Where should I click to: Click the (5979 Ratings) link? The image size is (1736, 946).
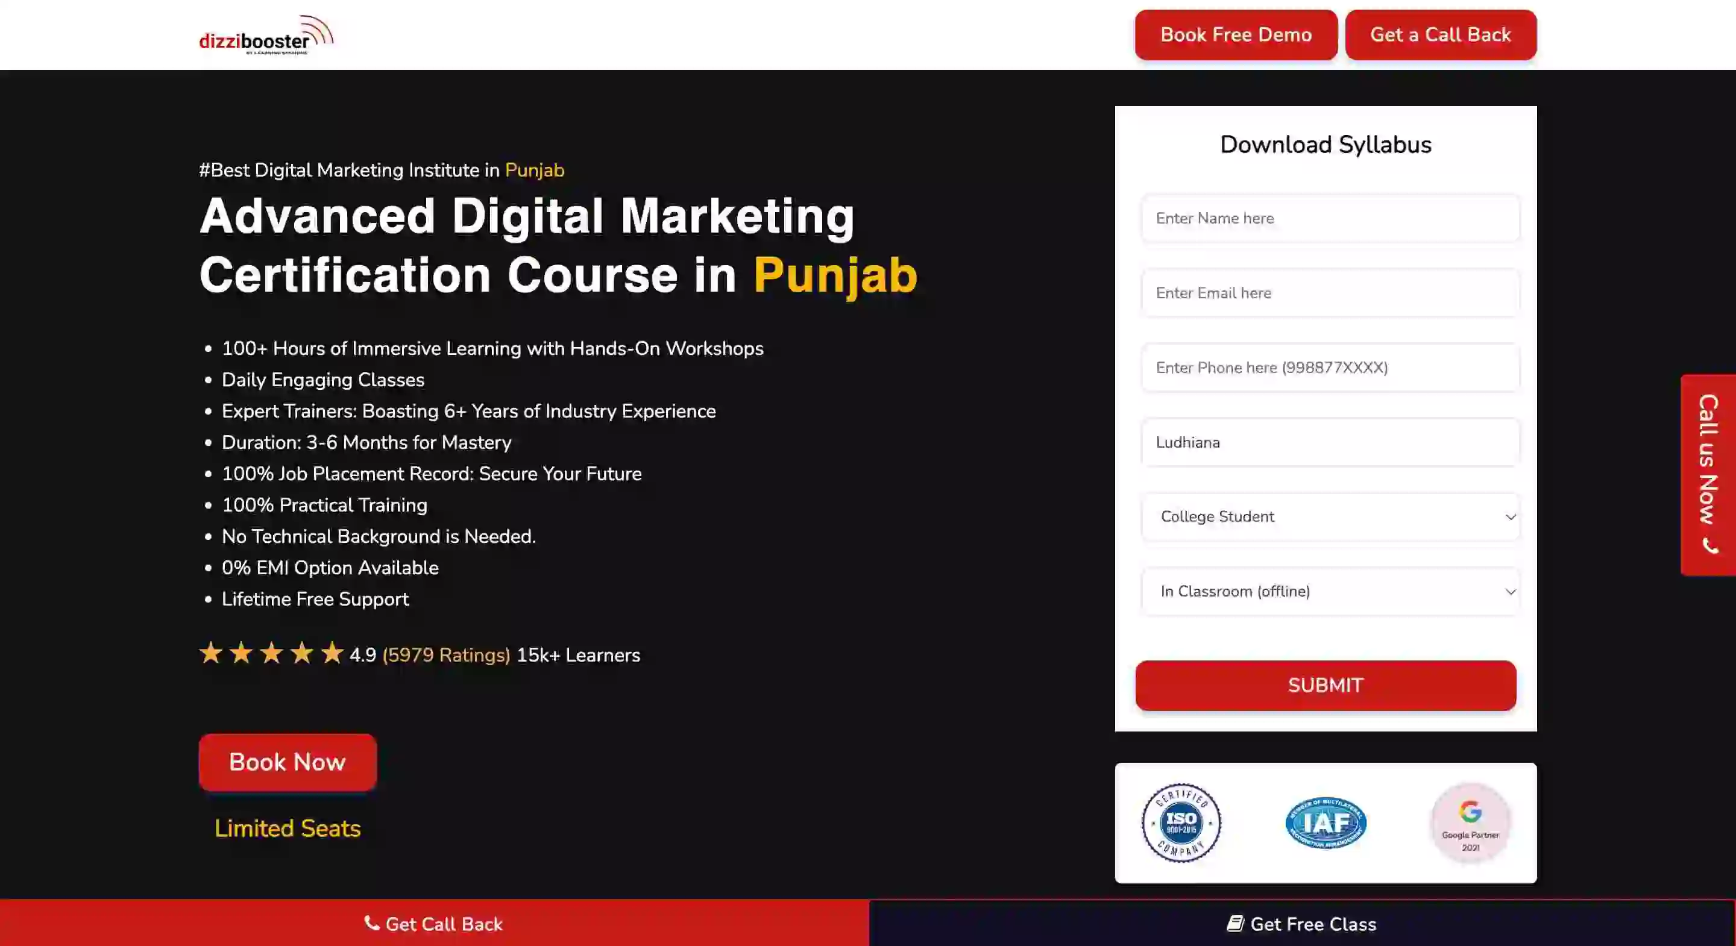pos(445,655)
